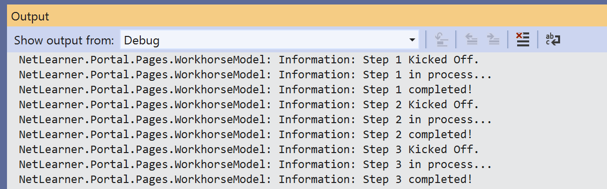This screenshot has width=607, height=189.
Task: Select line Step 2 completed!
Action: tap(246, 135)
